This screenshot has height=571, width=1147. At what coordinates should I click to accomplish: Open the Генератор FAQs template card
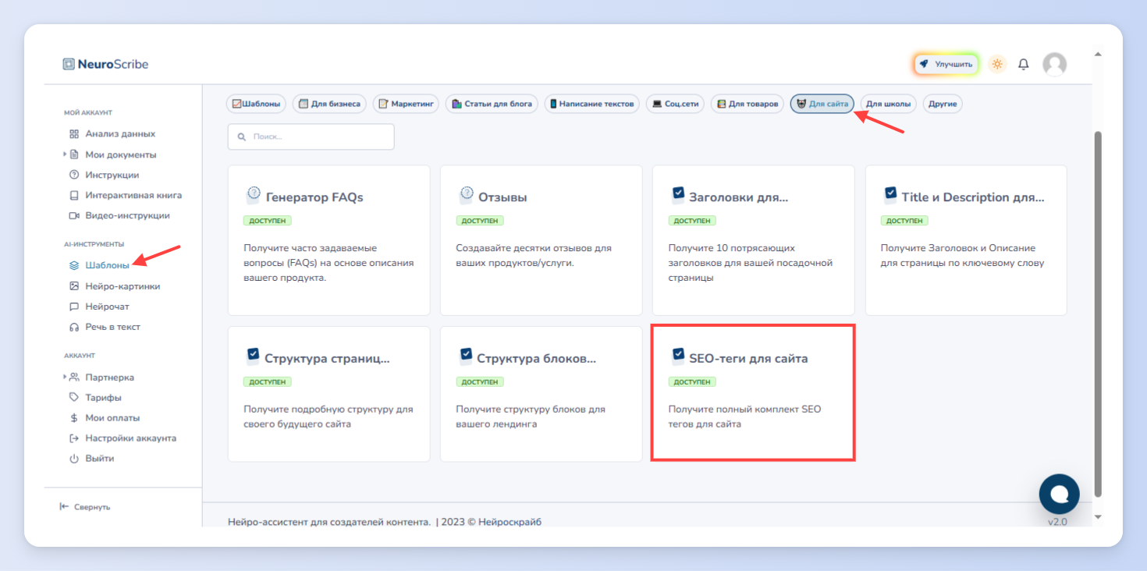pos(328,240)
